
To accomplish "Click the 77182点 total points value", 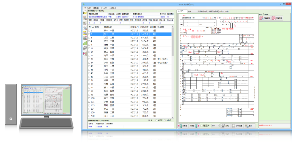I will point(99,127).
